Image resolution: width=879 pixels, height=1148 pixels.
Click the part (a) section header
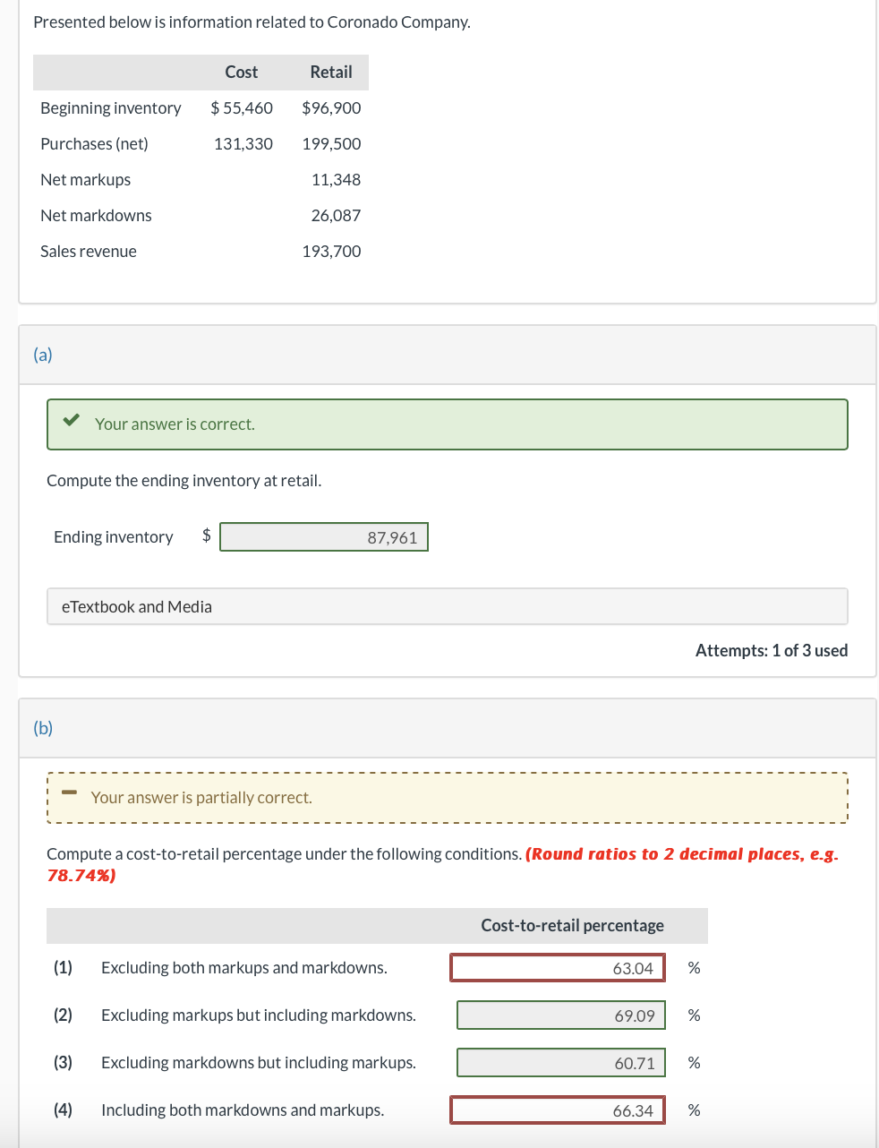pos(43,355)
